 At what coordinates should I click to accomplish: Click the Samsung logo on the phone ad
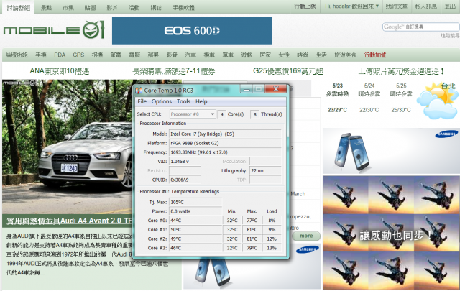[446, 134]
